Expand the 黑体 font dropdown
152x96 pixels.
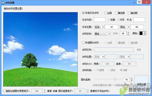(102, 34)
